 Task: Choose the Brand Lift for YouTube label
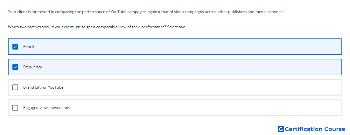(43, 87)
